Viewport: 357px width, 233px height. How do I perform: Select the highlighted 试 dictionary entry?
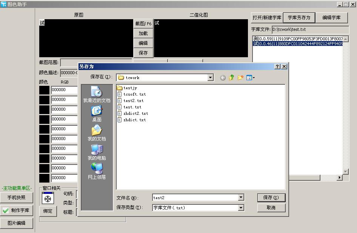(298, 44)
